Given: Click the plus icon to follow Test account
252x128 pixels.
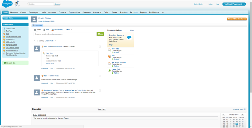Looking at the screenshot, I should [113, 59].
